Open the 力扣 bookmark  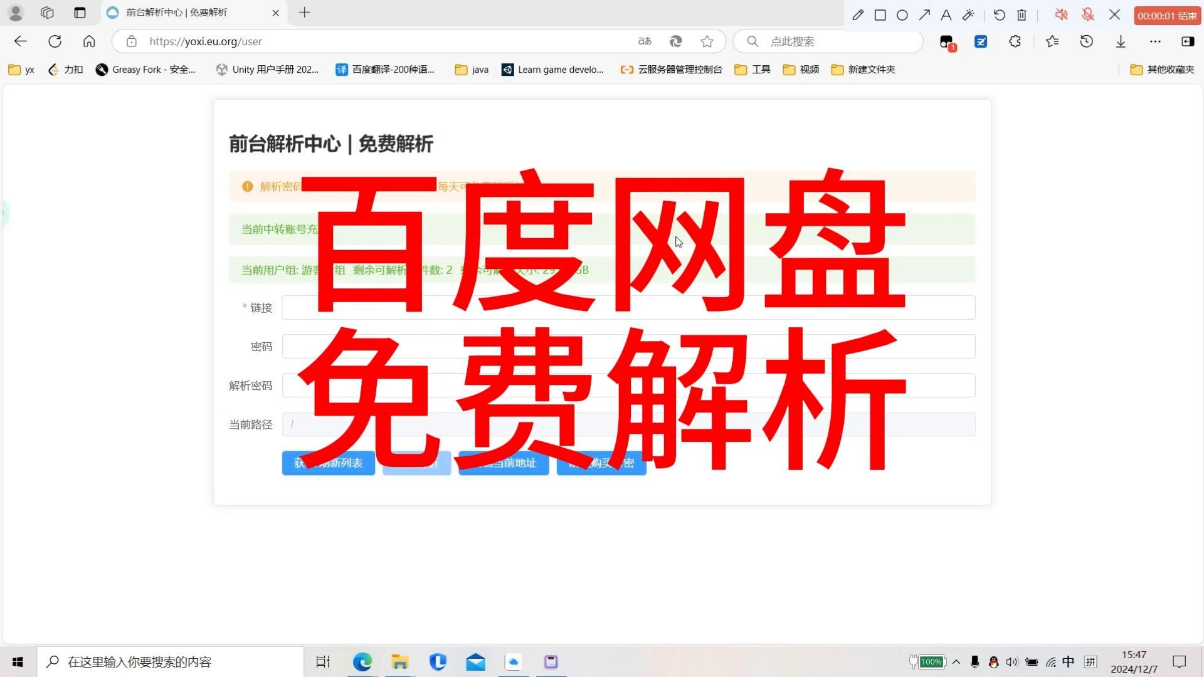(x=66, y=70)
